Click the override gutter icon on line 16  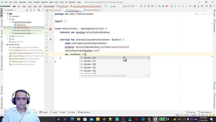[51, 40]
